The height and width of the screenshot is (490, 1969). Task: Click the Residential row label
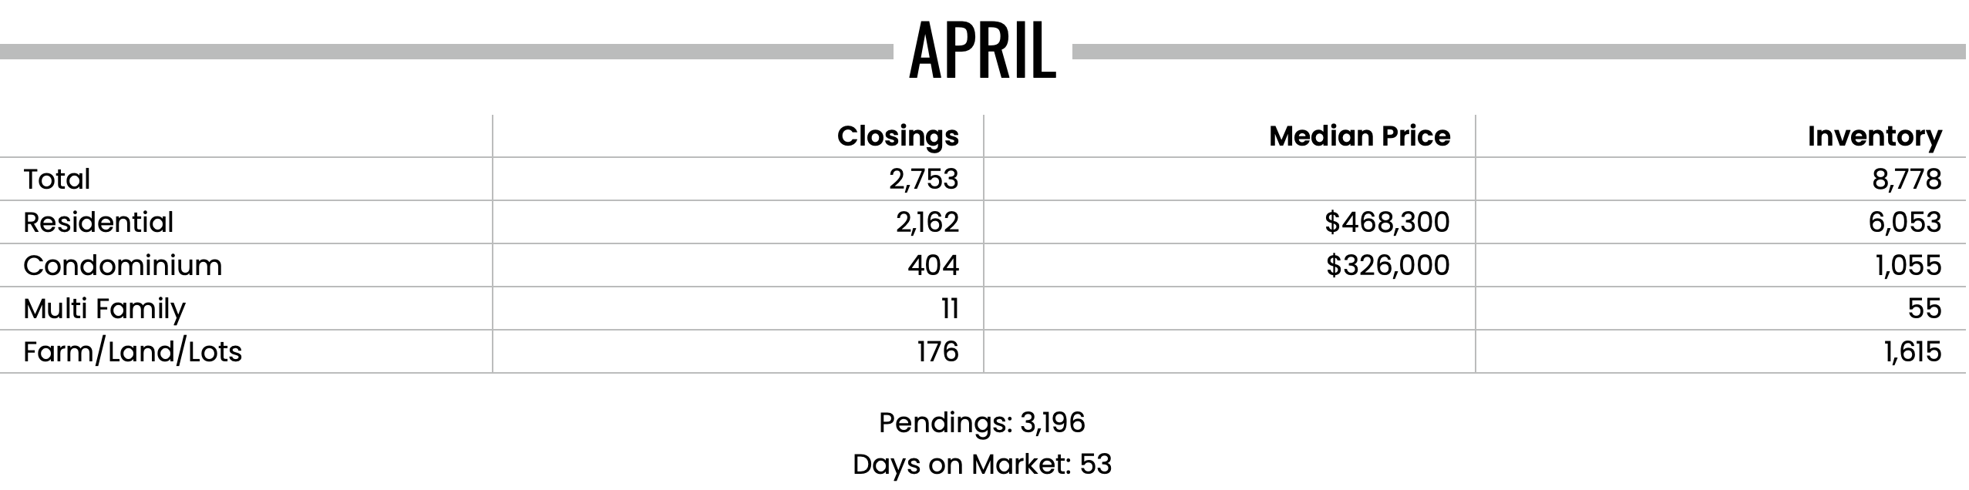coord(99,222)
